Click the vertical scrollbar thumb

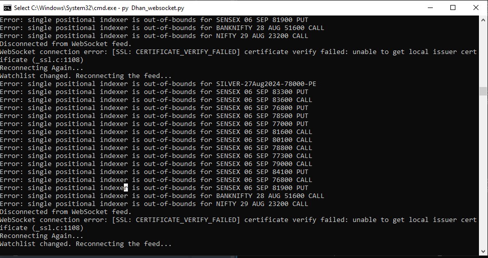point(483,91)
